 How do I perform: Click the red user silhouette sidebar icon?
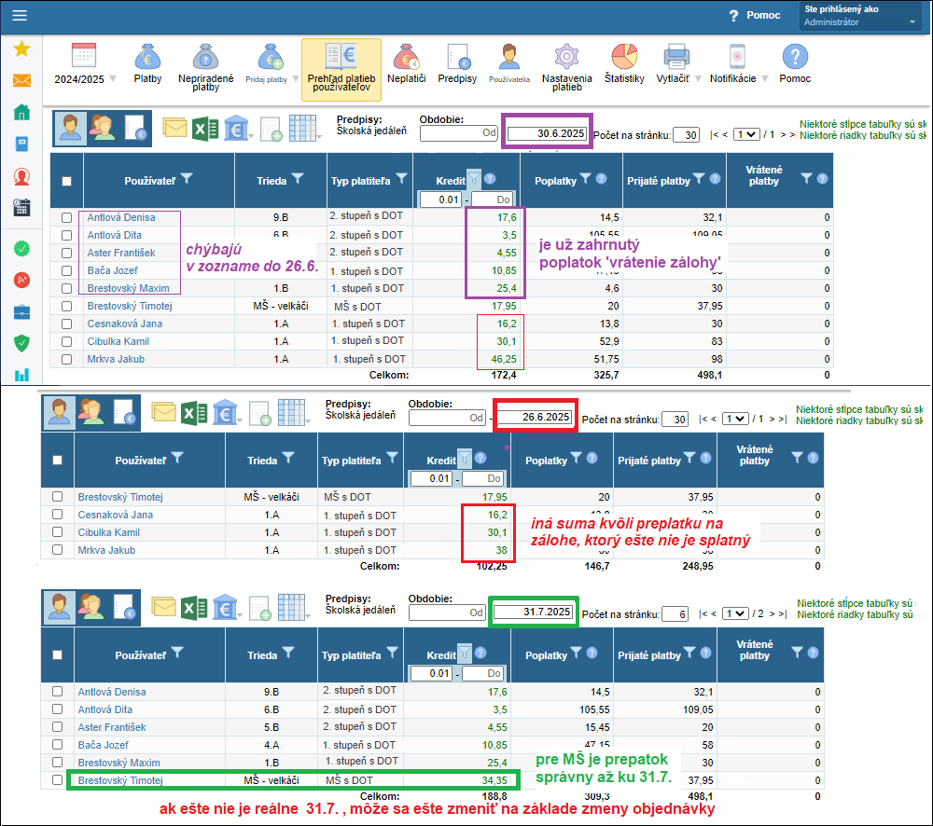click(21, 176)
